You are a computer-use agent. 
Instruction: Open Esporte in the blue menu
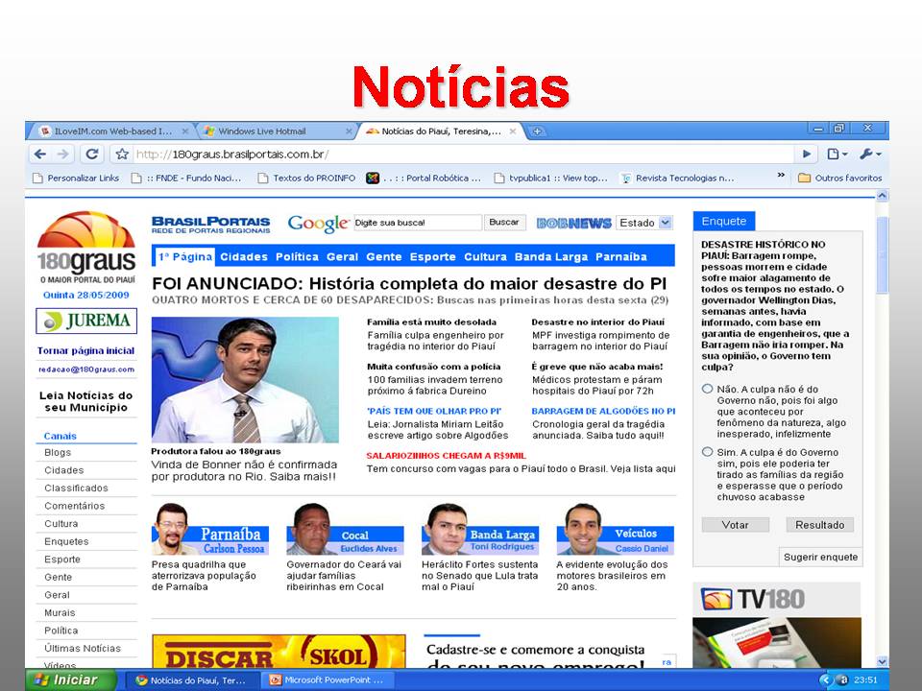[433, 257]
